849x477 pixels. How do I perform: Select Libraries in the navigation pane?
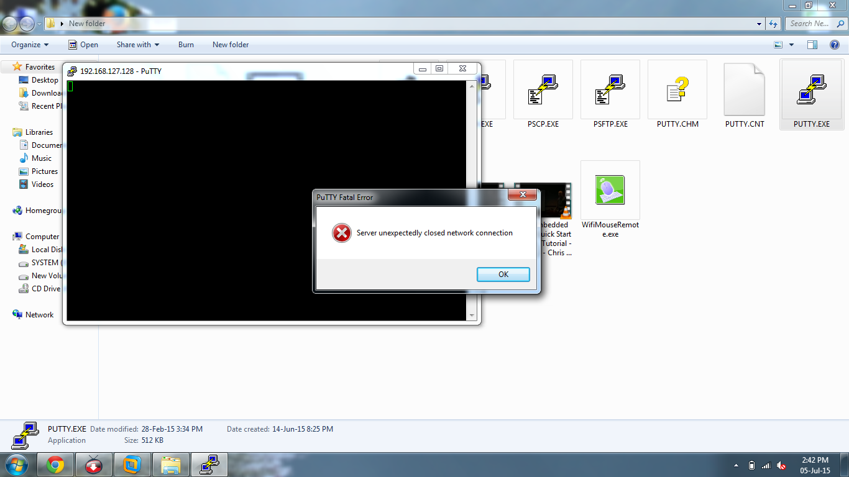tap(39, 132)
